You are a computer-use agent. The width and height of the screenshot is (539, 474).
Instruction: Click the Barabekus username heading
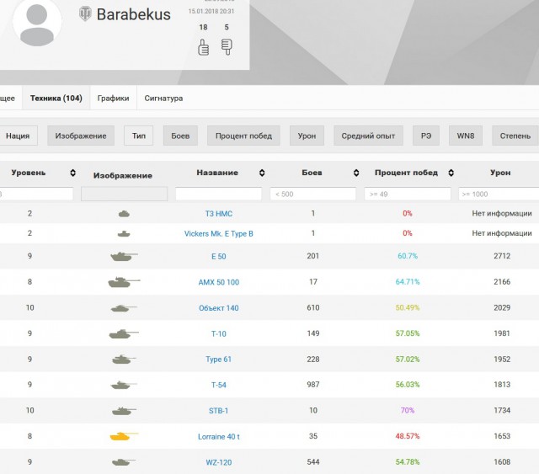pyautogui.click(x=133, y=14)
